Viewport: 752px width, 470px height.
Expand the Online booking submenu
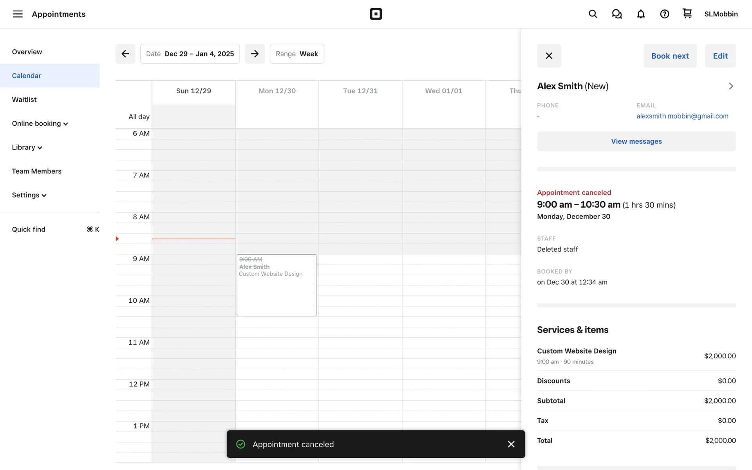point(40,123)
